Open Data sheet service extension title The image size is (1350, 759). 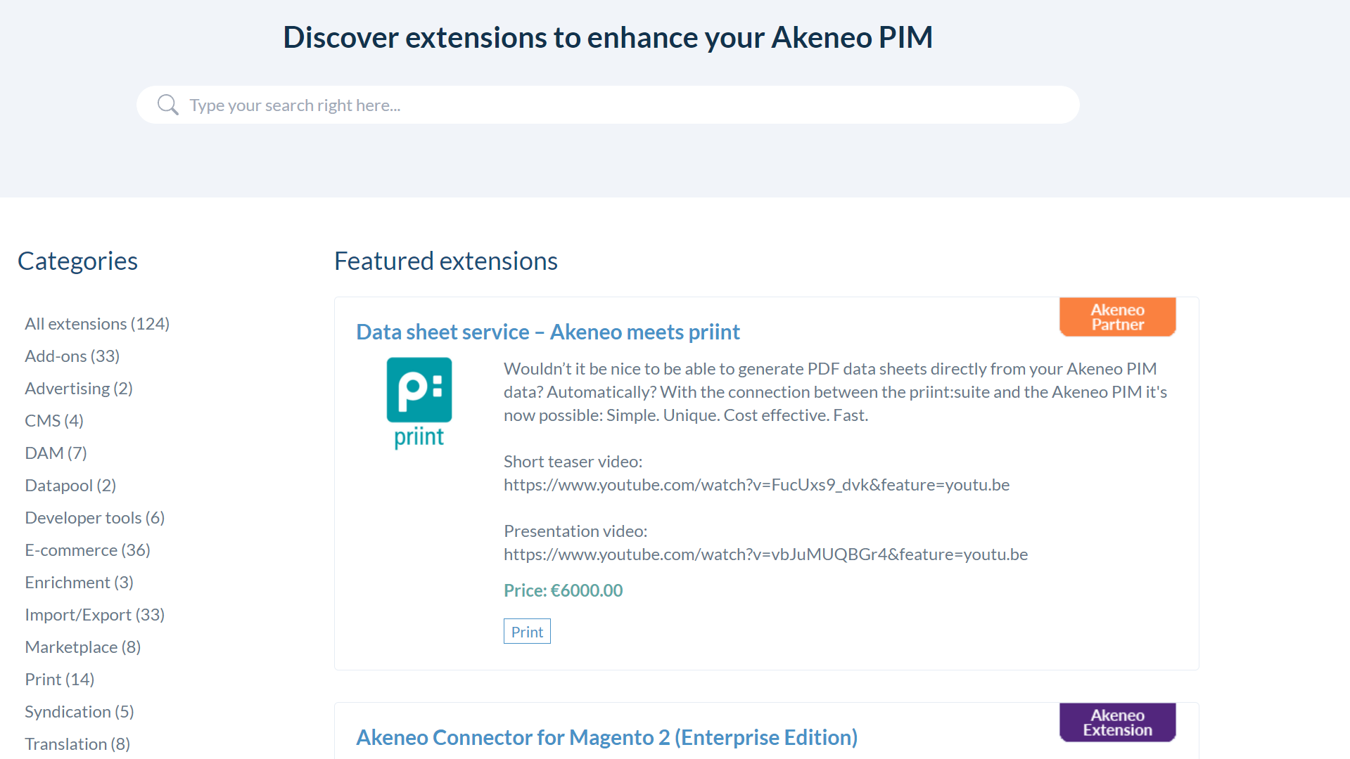click(x=547, y=332)
